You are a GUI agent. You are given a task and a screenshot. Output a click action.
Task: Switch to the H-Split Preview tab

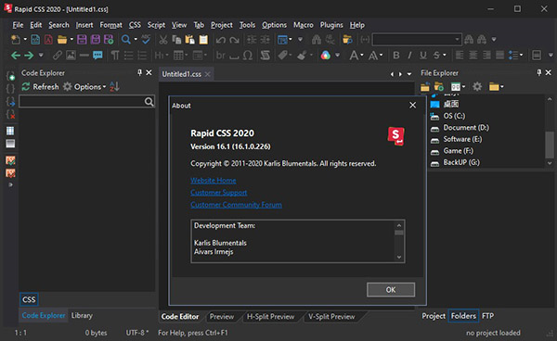[x=270, y=317]
